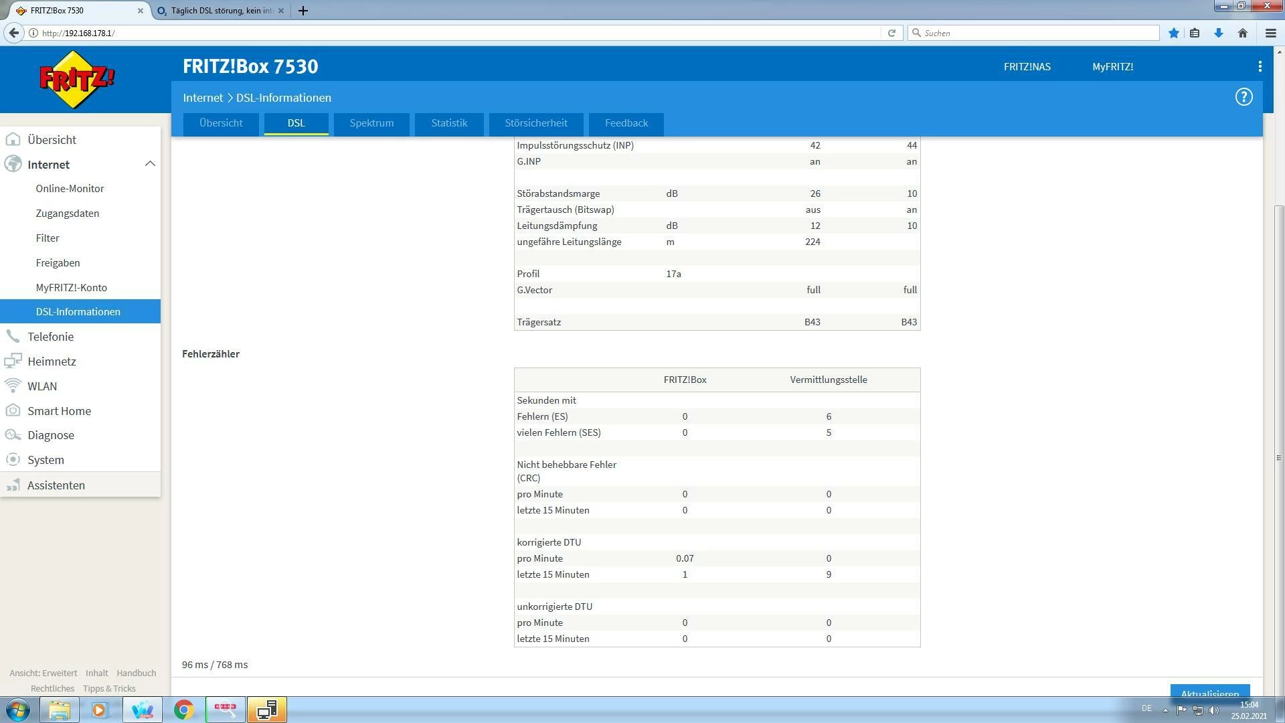Open the downloads arrow icon
This screenshot has width=1285, height=723.
[x=1218, y=33]
